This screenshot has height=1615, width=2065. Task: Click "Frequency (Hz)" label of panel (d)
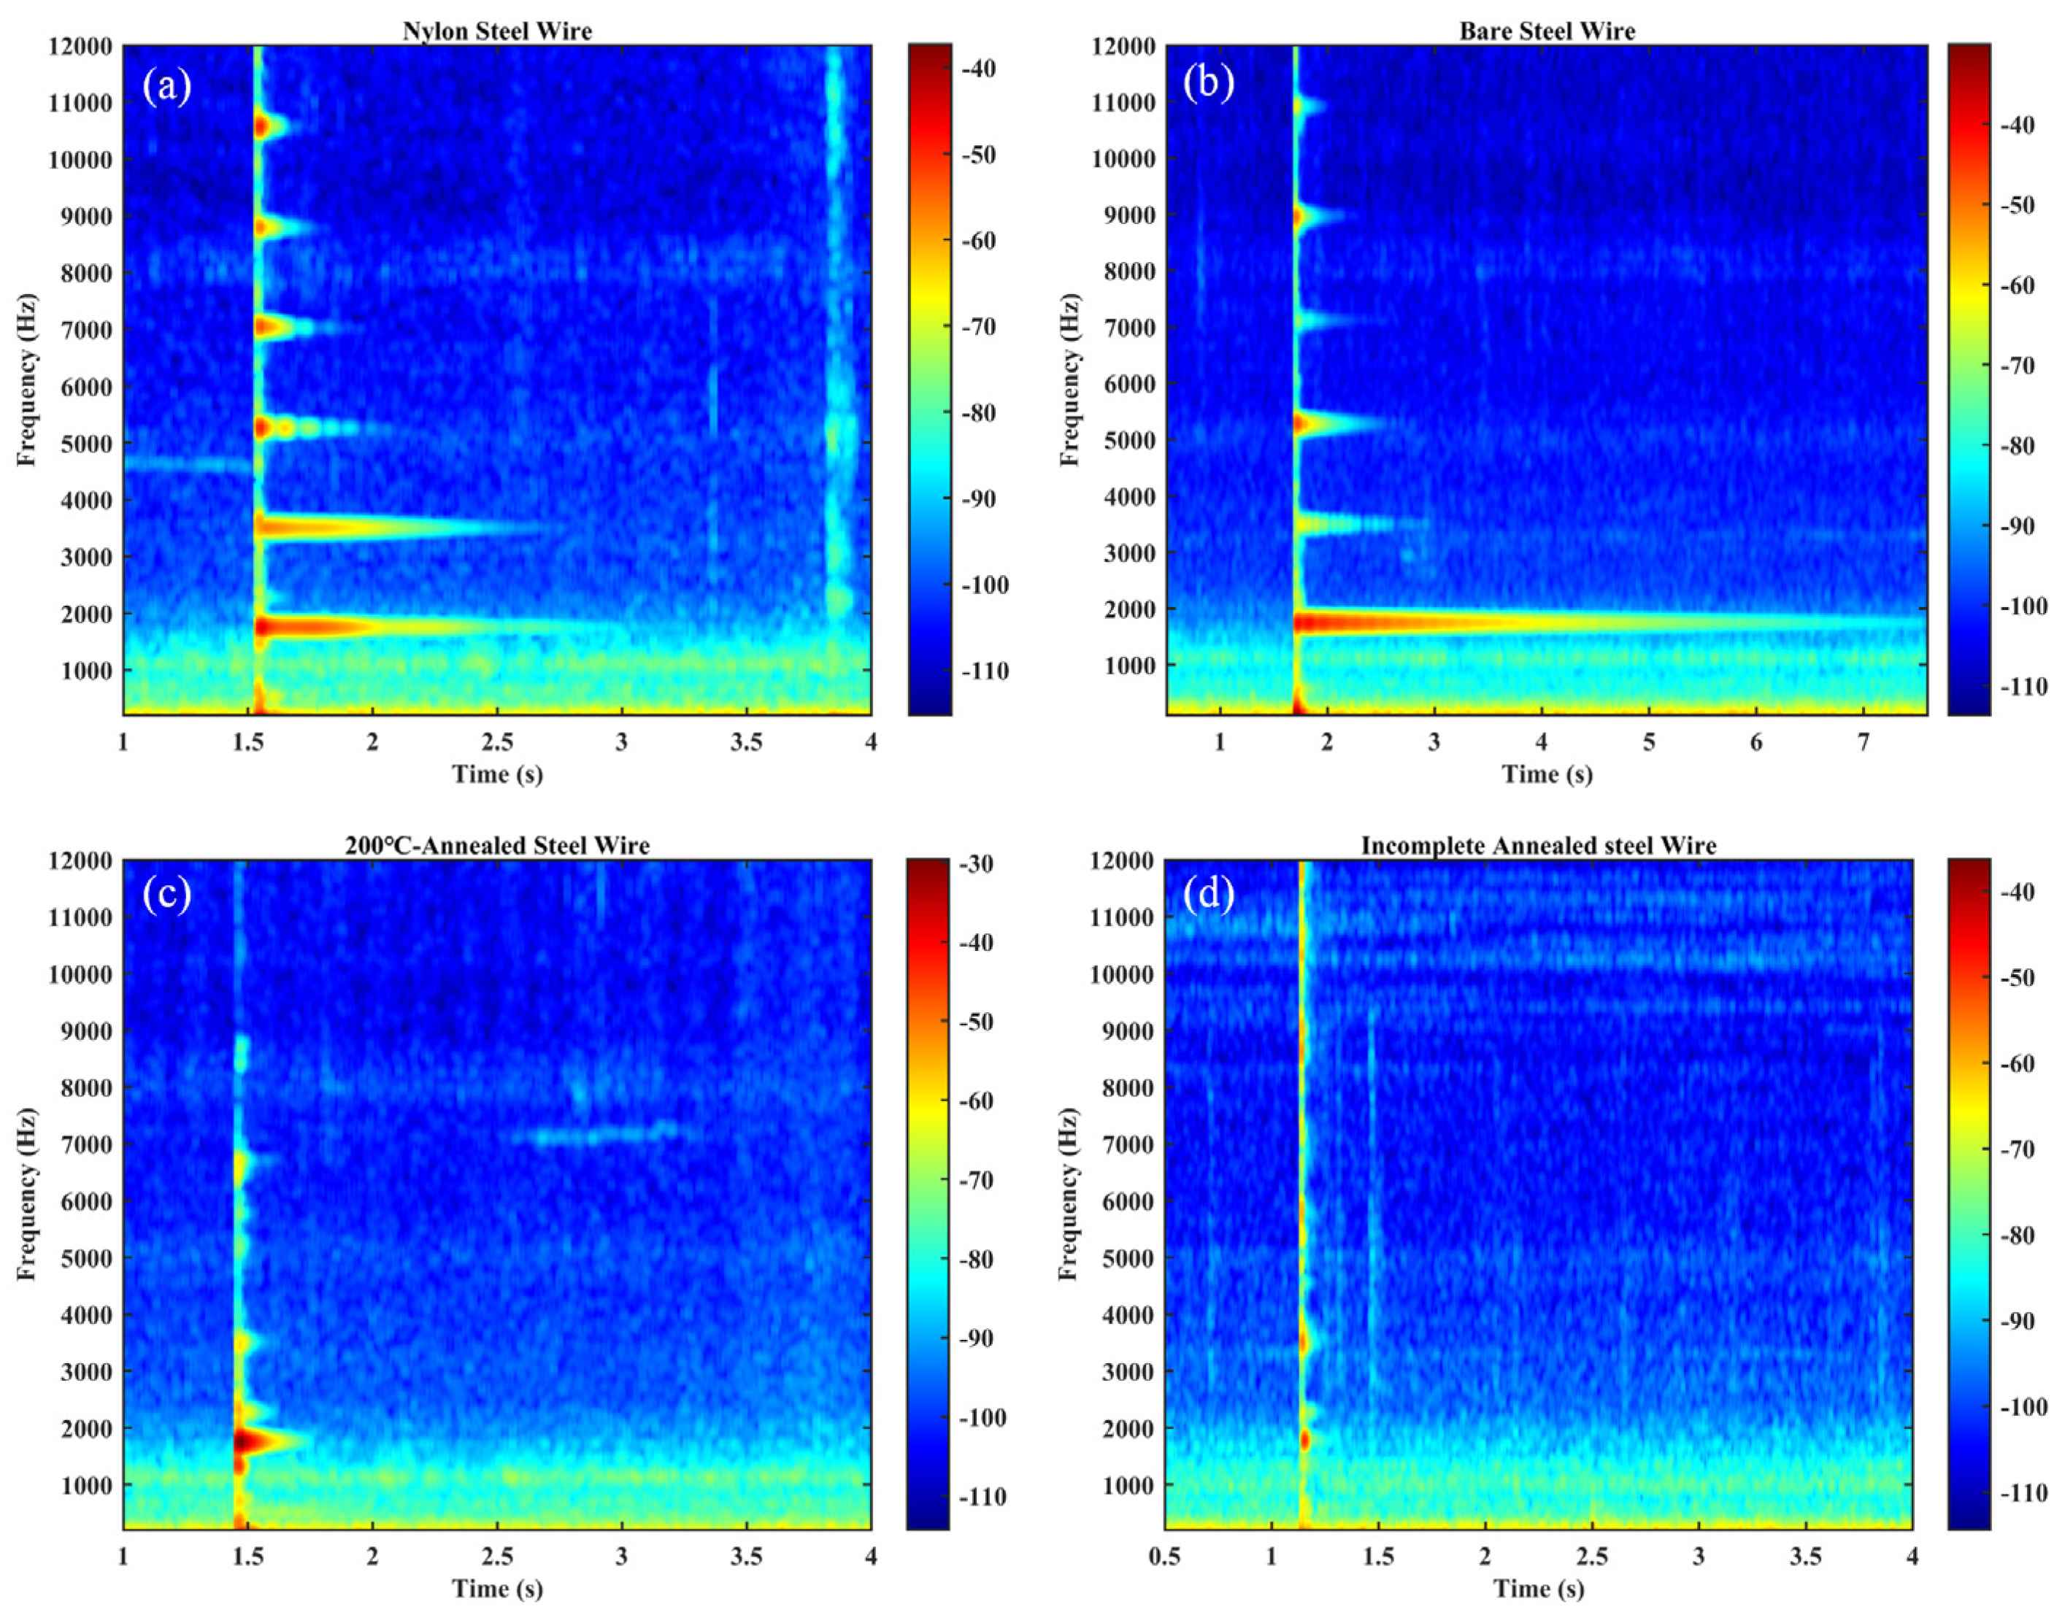(1069, 1194)
